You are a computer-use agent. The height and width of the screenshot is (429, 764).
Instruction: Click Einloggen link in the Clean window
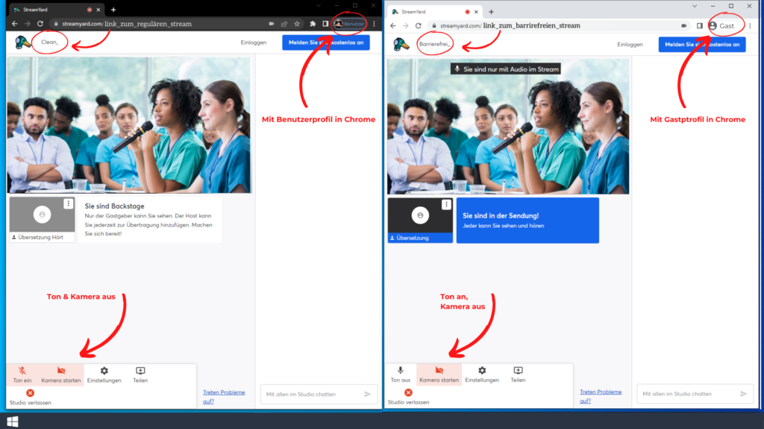point(253,44)
